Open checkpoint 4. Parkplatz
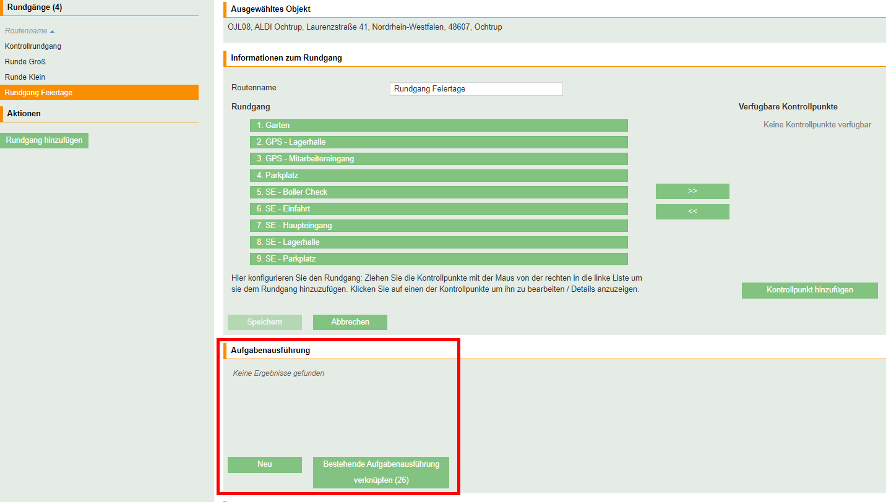The width and height of the screenshot is (886, 502). point(439,176)
